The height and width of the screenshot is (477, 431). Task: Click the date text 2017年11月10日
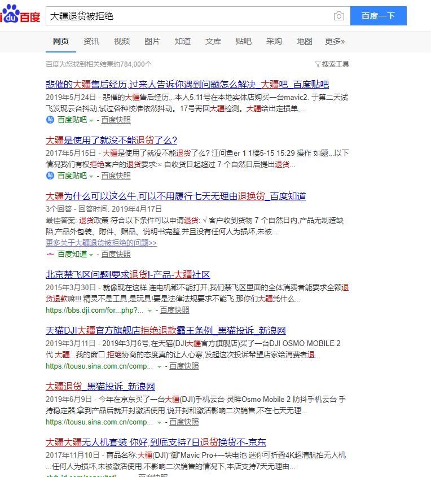(x=73, y=455)
